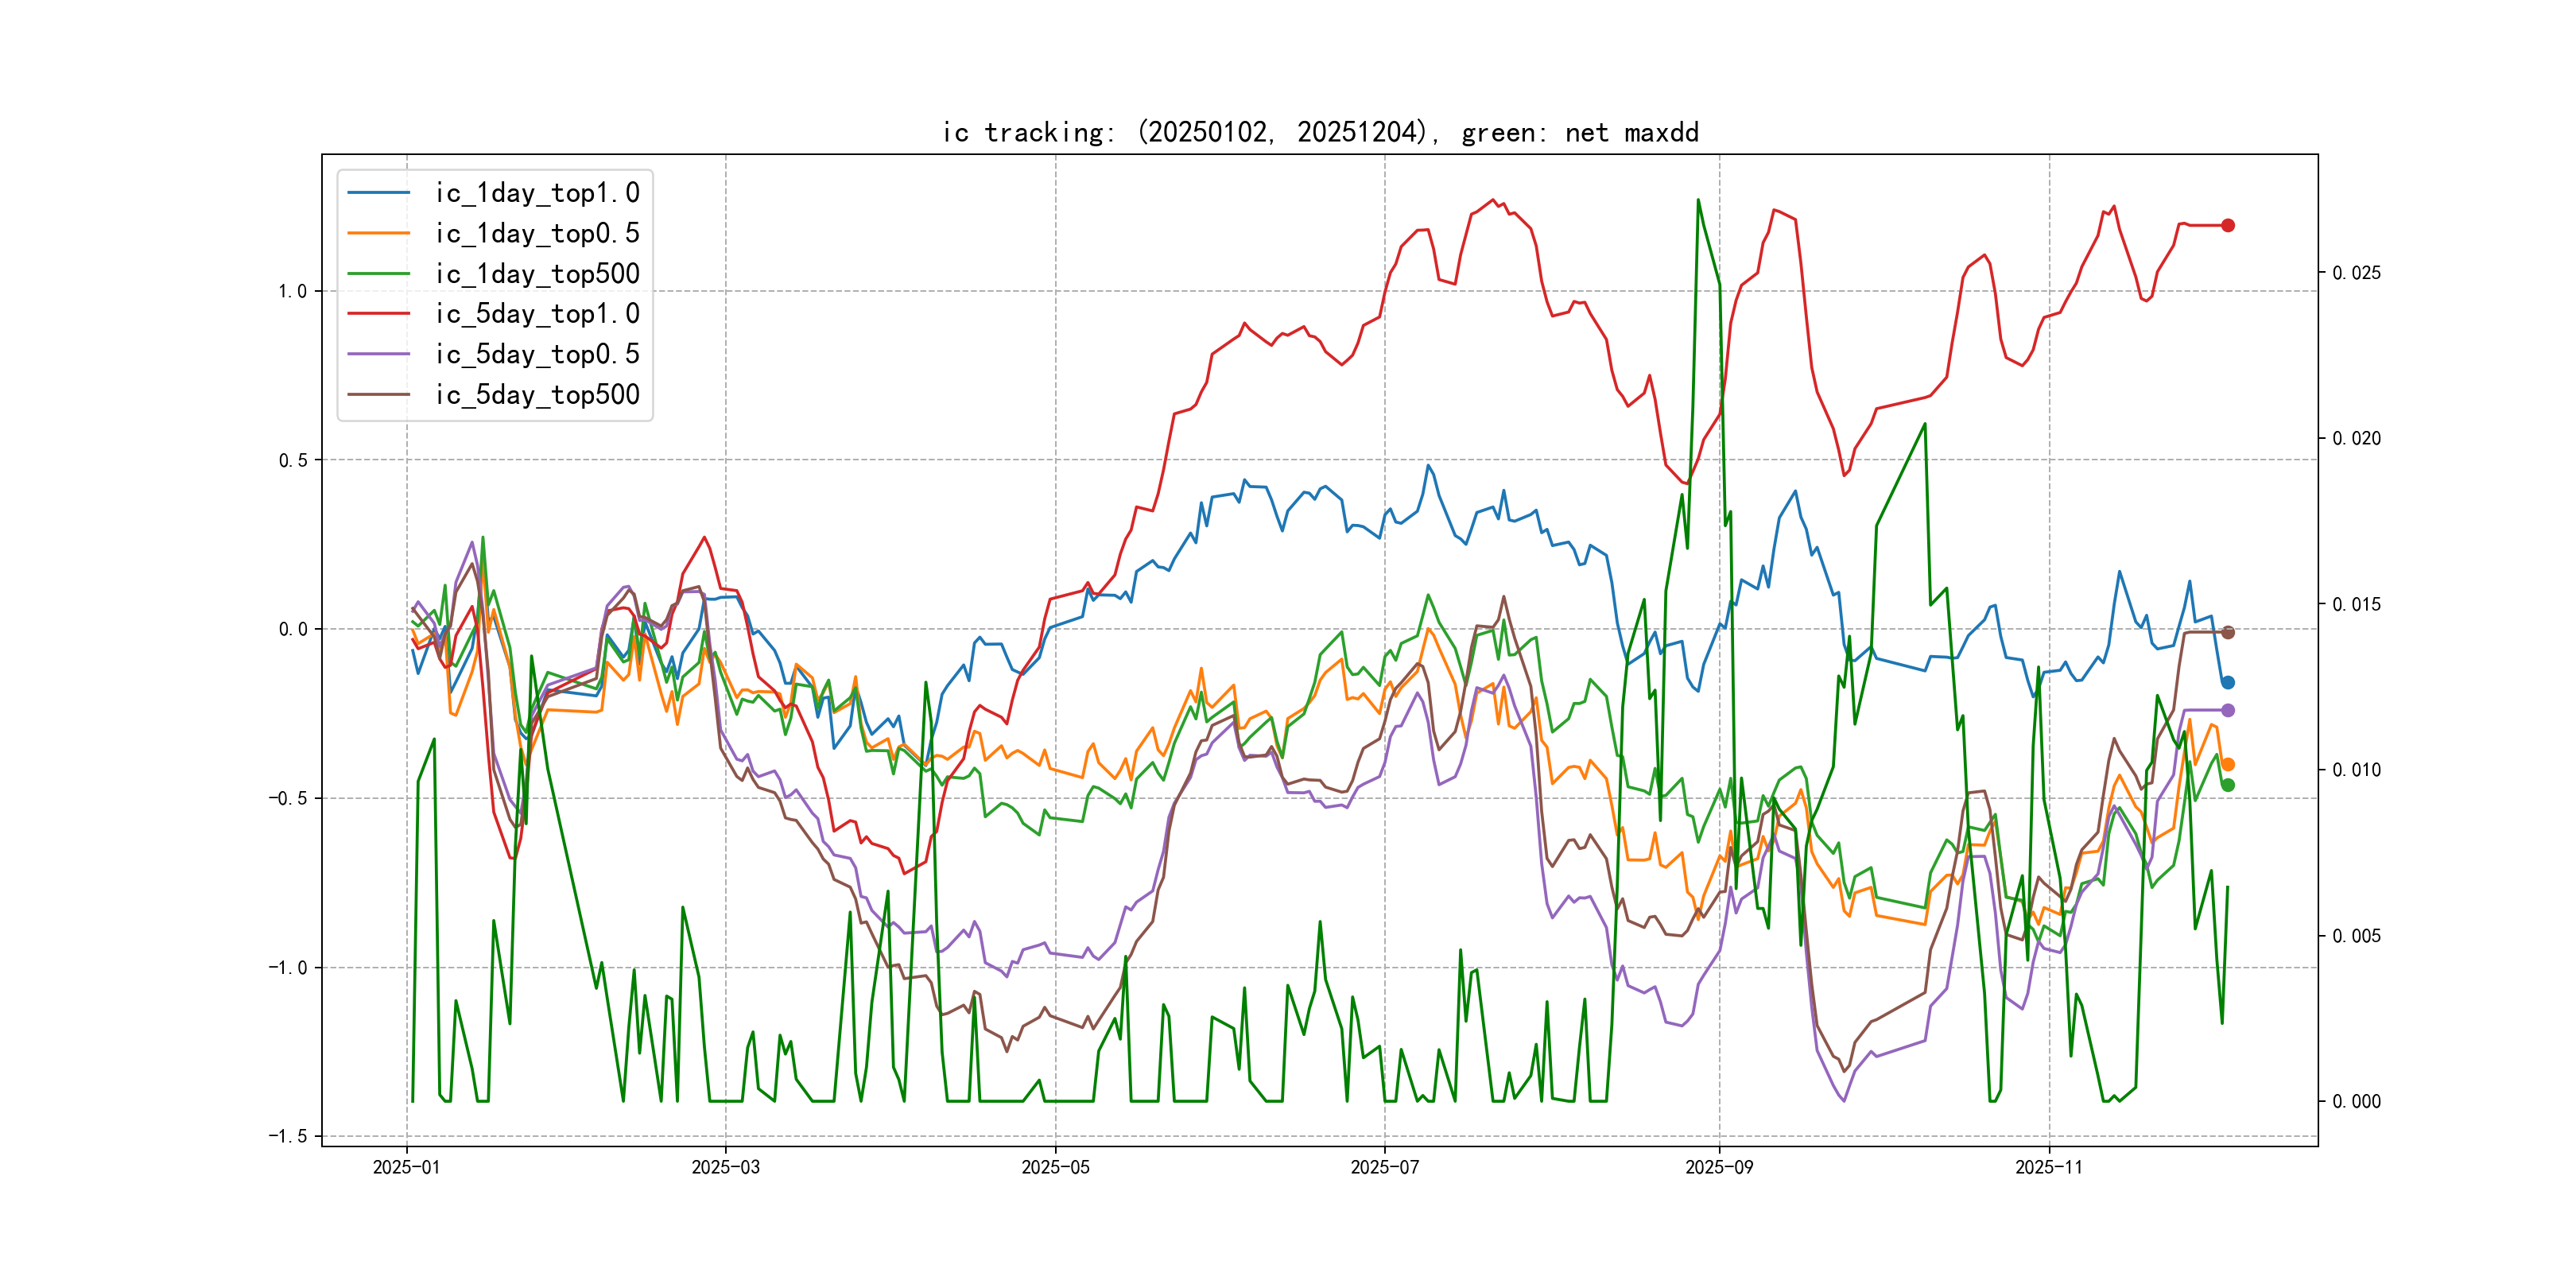Image resolution: width=2576 pixels, height=1288 pixels.
Task: Click the 2025-01 x-axis tick label
Action: tap(406, 1167)
